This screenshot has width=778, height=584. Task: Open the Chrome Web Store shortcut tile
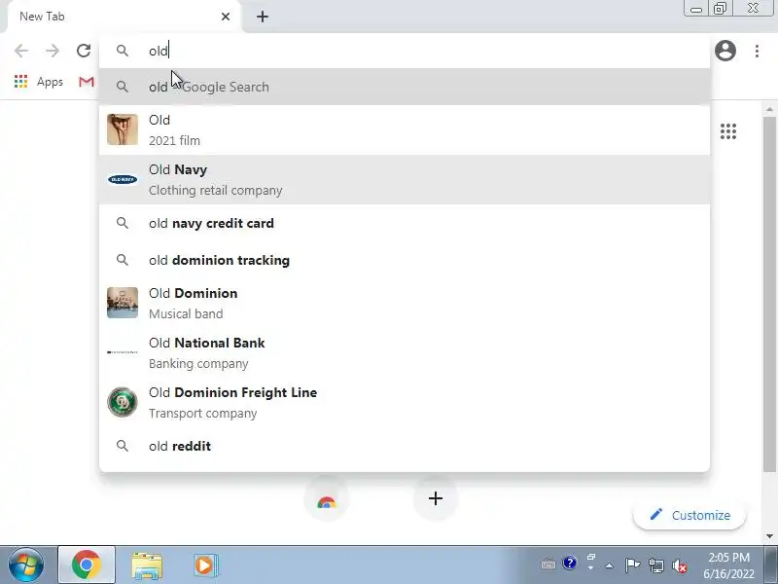coord(327,499)
